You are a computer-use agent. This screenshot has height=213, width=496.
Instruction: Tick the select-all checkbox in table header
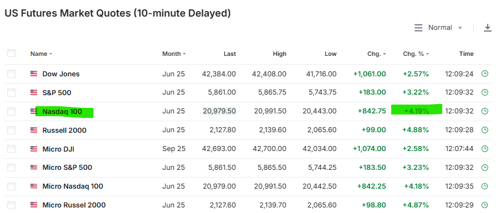[x=12, y=53]
